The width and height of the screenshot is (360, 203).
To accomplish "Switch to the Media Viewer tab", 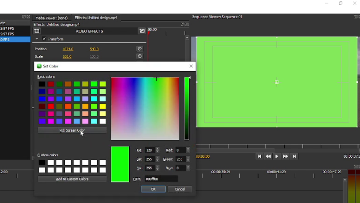I will tap(51, 17).
